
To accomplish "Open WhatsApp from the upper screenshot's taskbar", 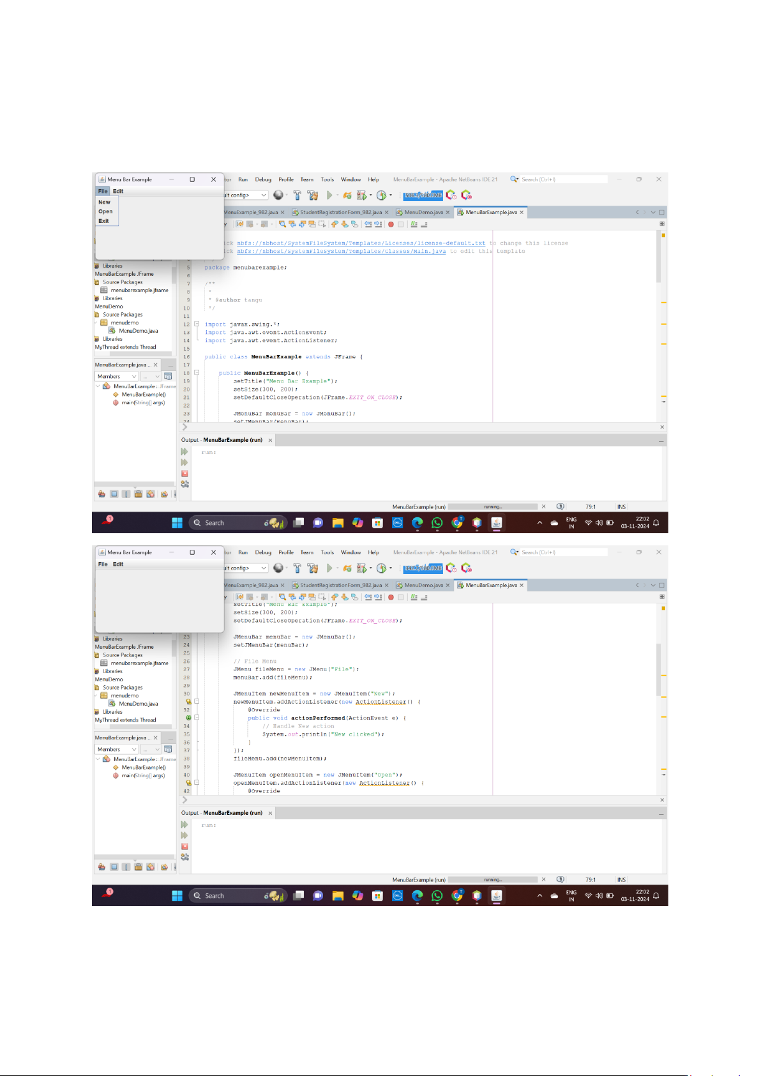I will click(x=437, y=523).
